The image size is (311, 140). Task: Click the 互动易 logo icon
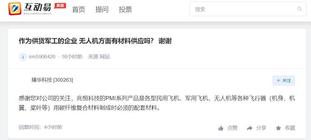tap(15, 8)
